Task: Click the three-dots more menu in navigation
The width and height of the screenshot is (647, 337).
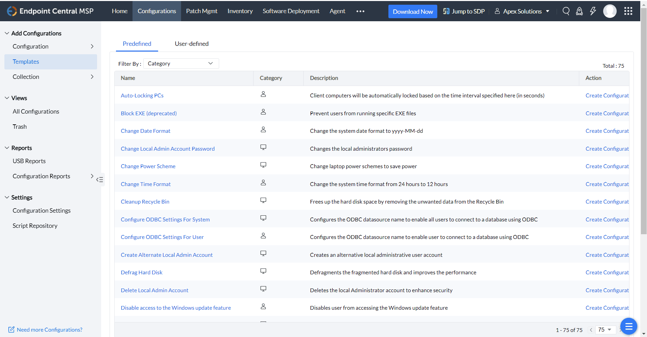Action: (360, 11)
